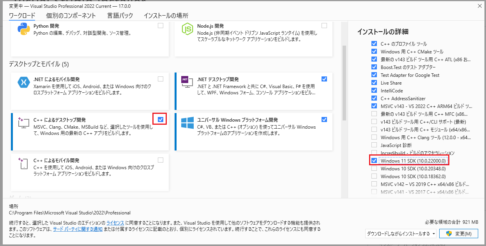Open the サード パーティに関する通知 link
Image resolution: width=486 pixels, height=246 pixels.
[78, 229]
